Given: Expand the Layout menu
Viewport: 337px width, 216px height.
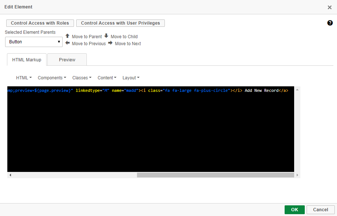Looking at the screenshot, I should coord(131,78).
